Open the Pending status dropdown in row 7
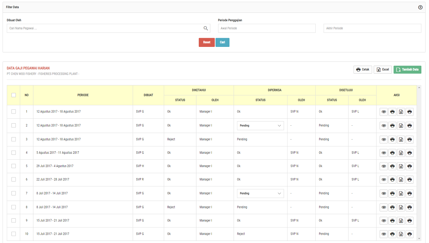This screenshot has height=243, width=429. 260,193
